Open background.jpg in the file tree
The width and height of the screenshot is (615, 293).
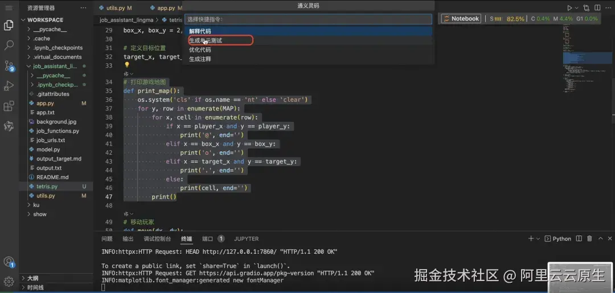(x=56, y=122)
